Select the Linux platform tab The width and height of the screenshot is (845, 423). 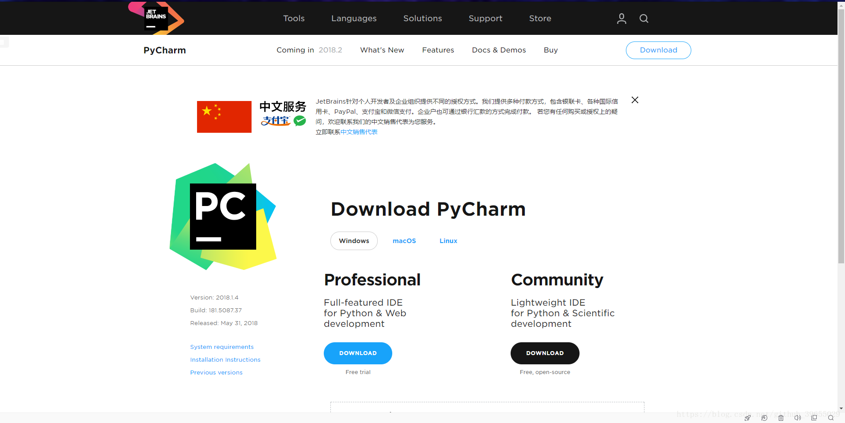tap(448, 241)
